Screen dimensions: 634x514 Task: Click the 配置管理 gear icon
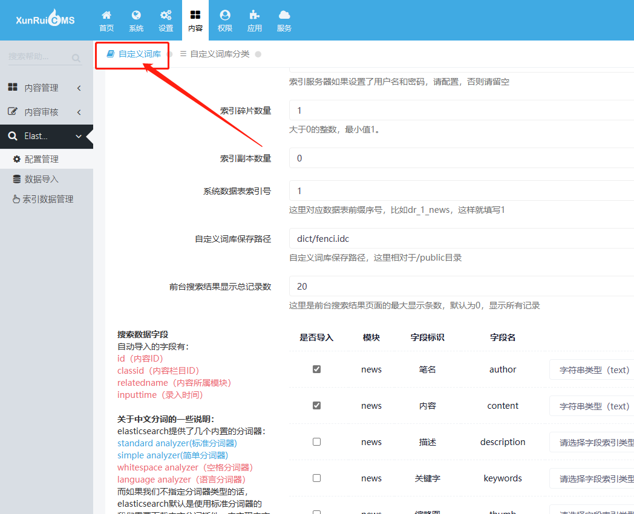point(16,159)
